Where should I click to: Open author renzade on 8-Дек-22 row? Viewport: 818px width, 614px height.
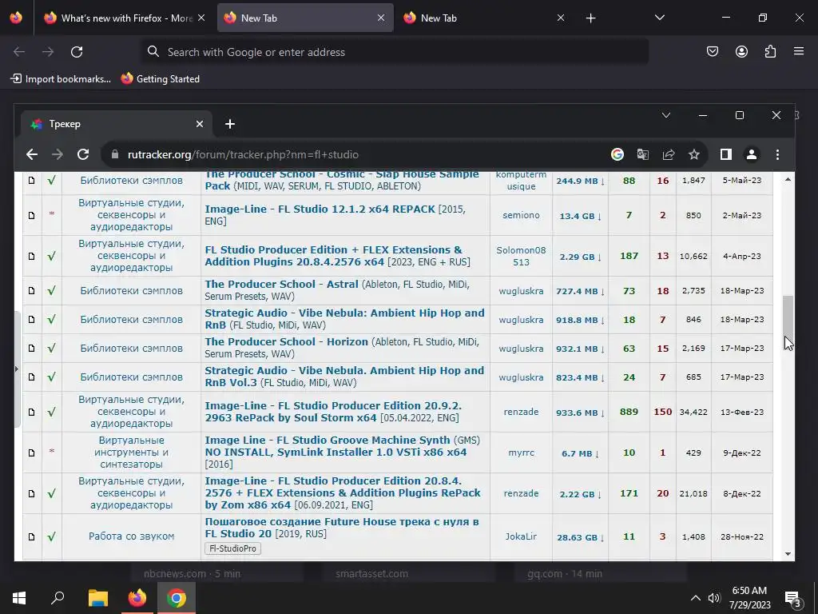tap(521, 493)
